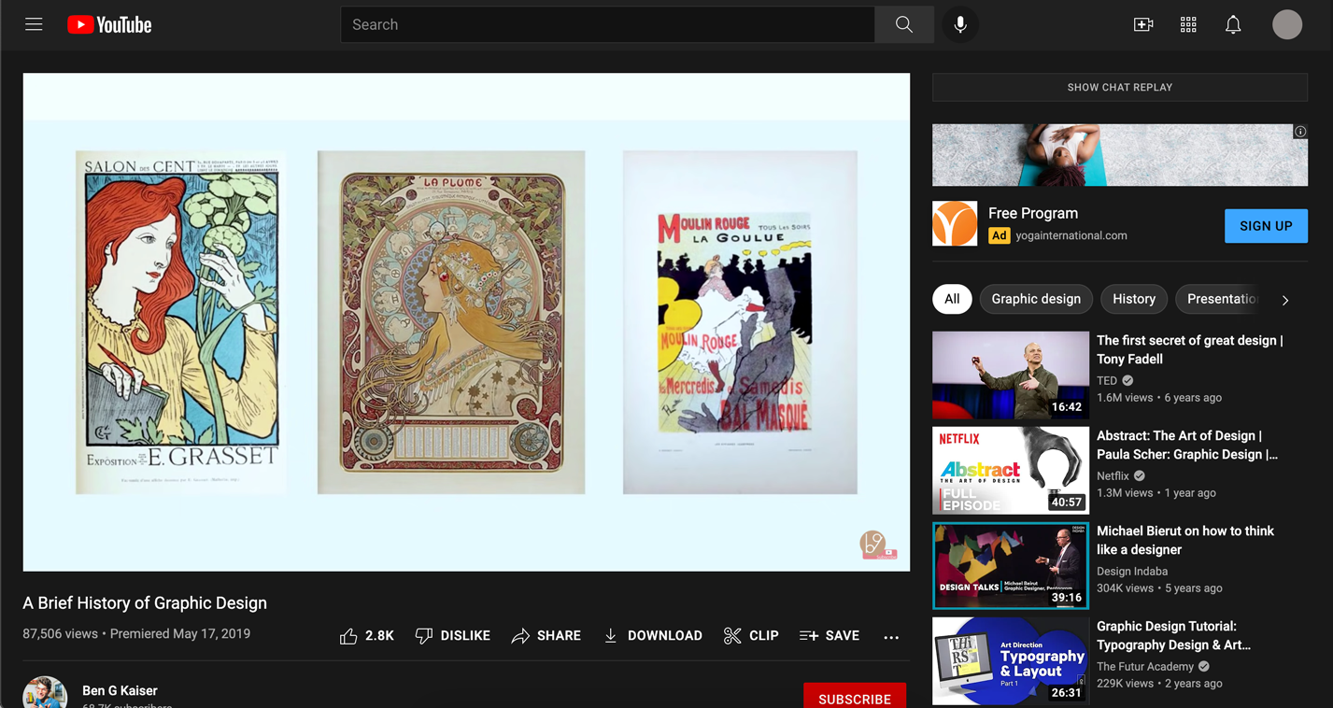Open the hamburger guide menu
This screenshot has width=1333, height=708.
34,24
